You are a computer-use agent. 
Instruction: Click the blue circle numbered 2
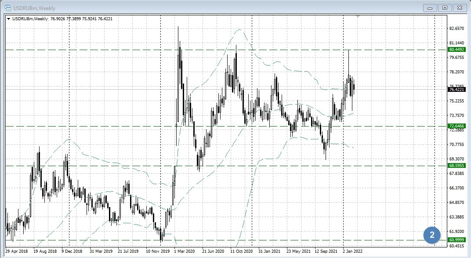click(432, 235)
